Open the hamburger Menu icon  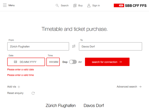[x=5, y=5]
